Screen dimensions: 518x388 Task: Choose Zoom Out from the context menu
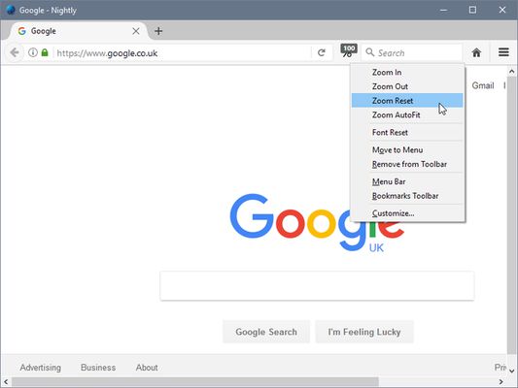pos(407,86)
